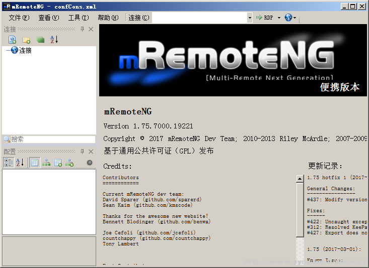The height and width of the screenshot is (268, 369).
Task: Open the globe icon dropdown arrow
Action: [x=294, y=18]
